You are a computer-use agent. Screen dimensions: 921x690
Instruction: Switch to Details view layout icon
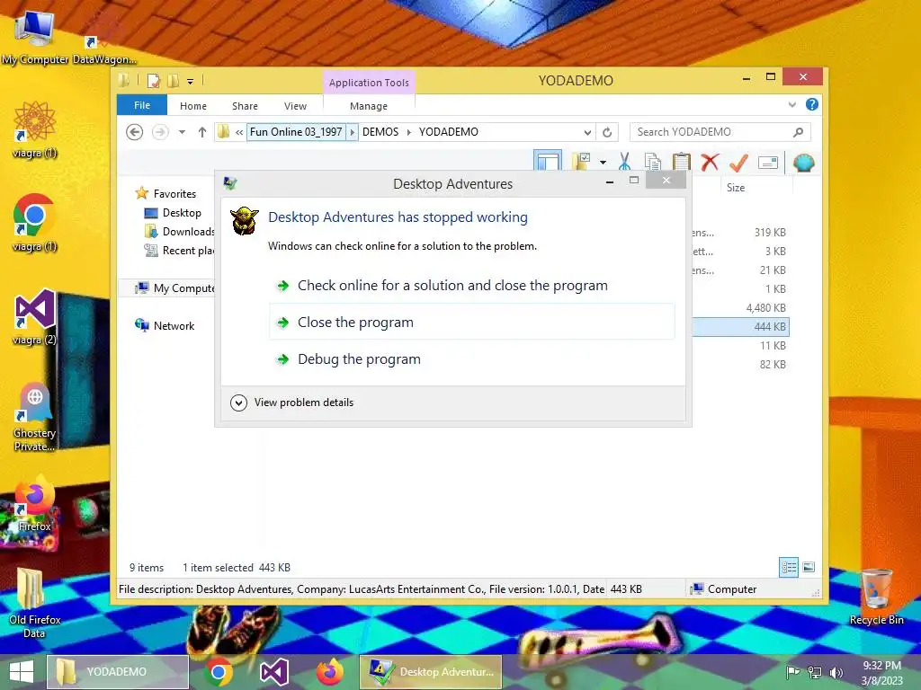click(789, 568)
